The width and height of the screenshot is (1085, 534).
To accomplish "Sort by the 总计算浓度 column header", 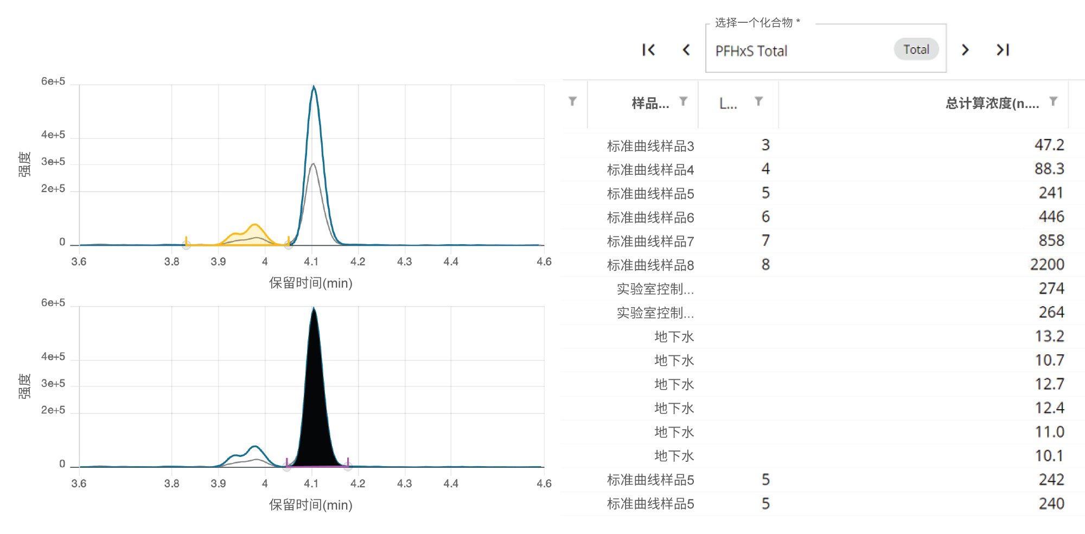I will tap(992, 103).
